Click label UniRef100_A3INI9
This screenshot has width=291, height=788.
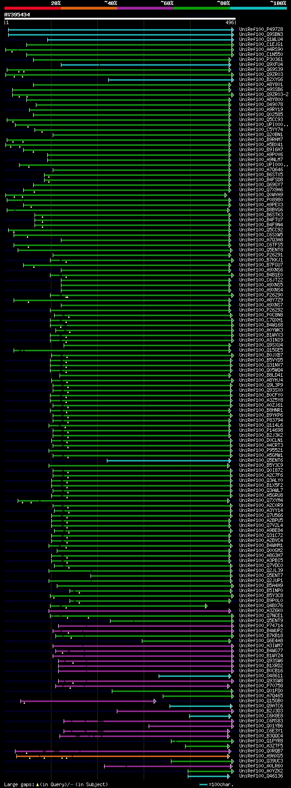tap(261, 340)
